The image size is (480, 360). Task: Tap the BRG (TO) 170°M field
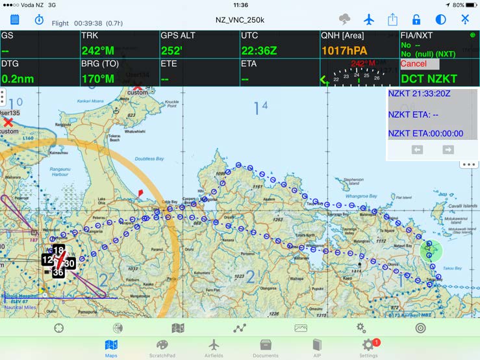pos(120,72)
